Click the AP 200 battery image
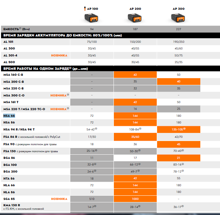Viewport: 220px width, 215px height. [135, 18]
